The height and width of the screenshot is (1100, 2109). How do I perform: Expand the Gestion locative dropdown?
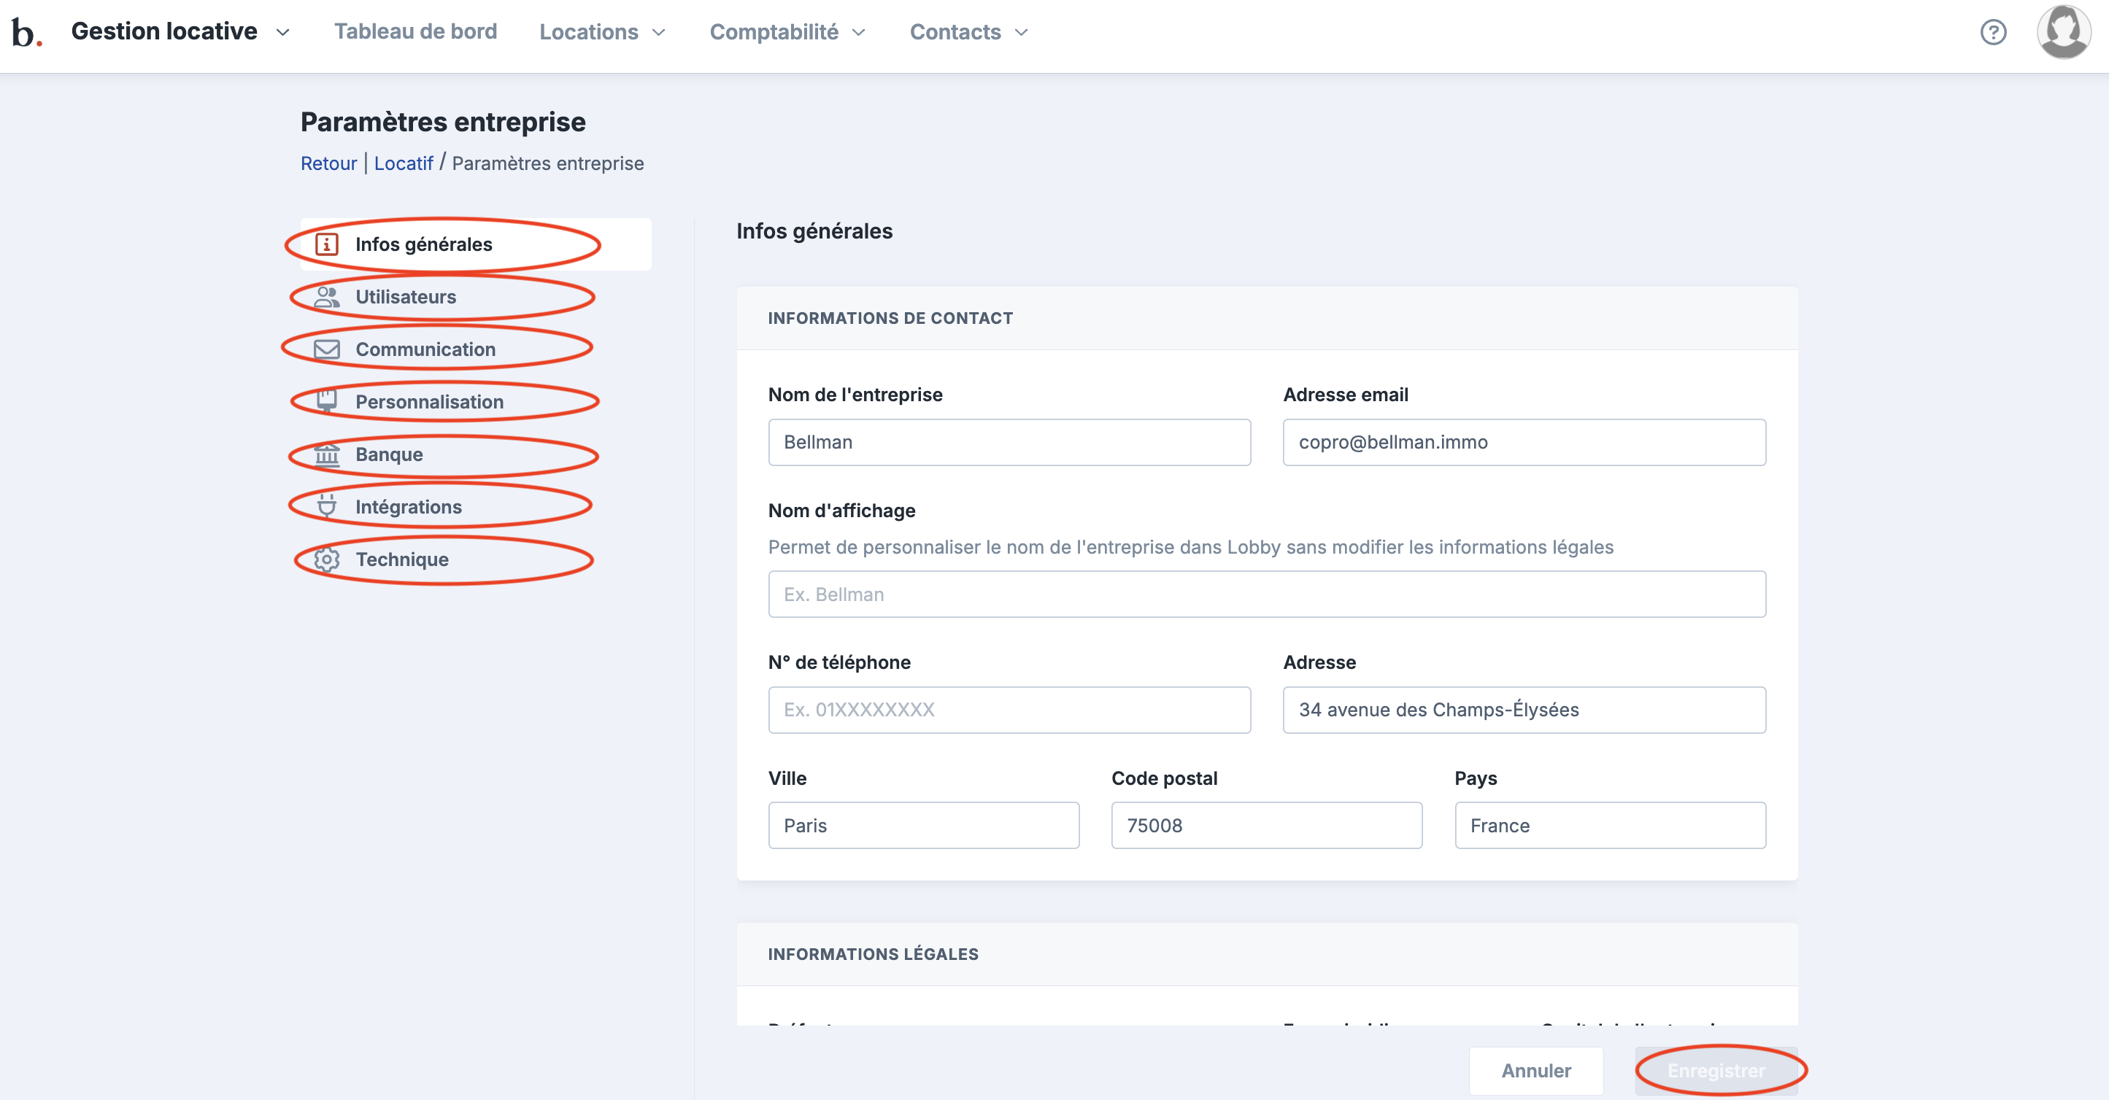(180, 32)
